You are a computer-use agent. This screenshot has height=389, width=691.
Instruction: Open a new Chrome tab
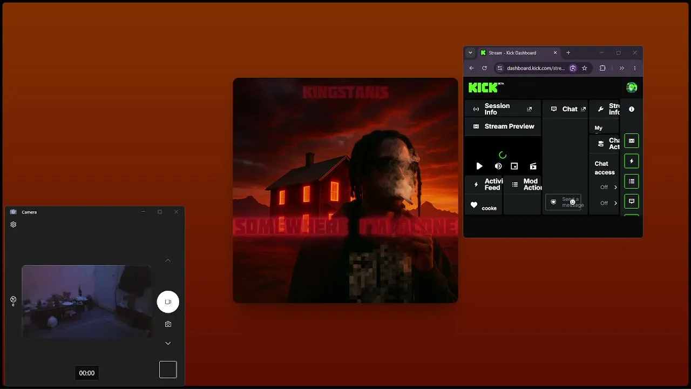(x=568, y=53)
